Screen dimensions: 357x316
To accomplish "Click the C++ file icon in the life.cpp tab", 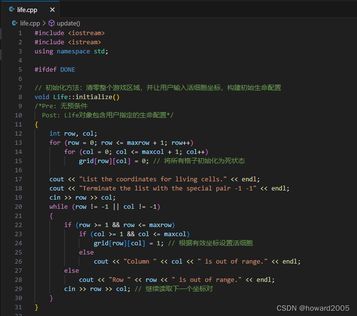I will pyautogui.click(x=12, y=10).
